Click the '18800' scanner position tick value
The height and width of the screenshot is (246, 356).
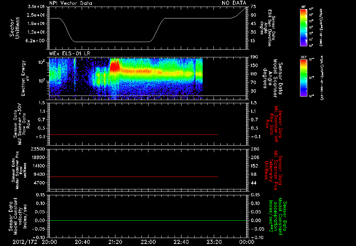38,157
